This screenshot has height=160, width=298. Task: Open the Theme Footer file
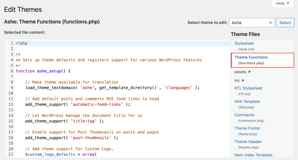247,128
